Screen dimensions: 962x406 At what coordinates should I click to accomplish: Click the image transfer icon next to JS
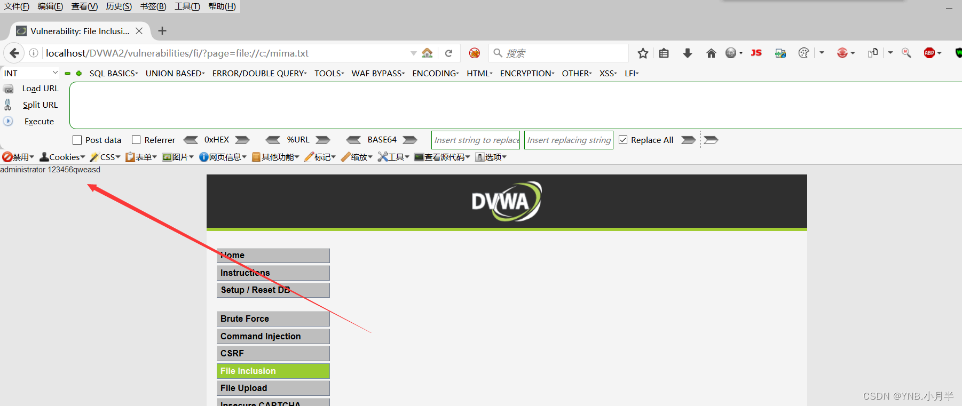(780, 53)
